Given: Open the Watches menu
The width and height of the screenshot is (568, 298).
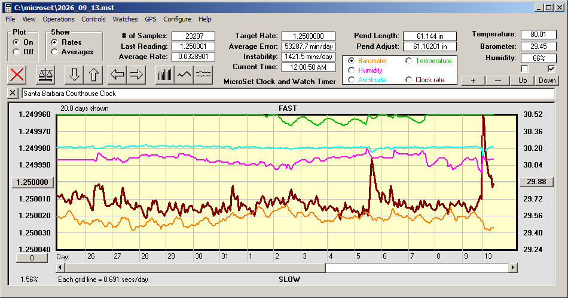Looking at the screenshot, I should pyautogui.click(x=125, y=19).
